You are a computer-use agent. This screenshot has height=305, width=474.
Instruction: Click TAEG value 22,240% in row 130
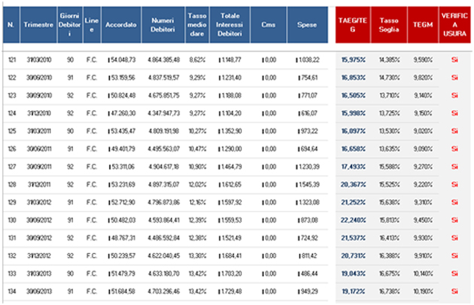coord(353,220)
